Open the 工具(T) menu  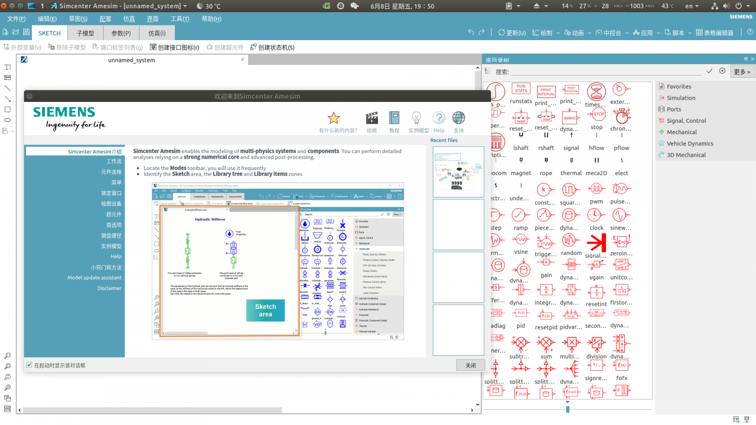click(180, 19)
